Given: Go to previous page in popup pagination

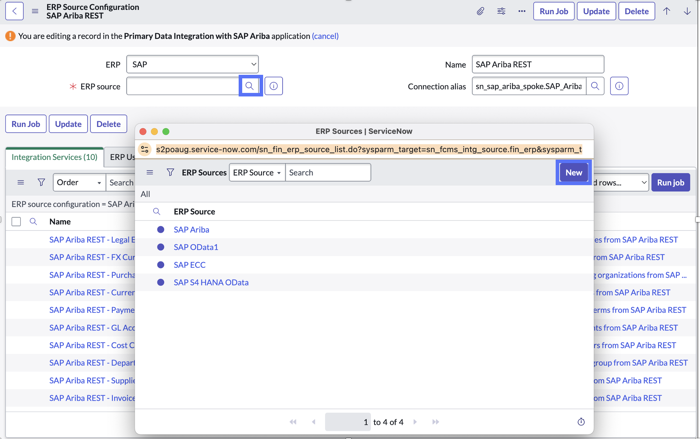Looking at the screenshot, I should (x=313, y=422).
